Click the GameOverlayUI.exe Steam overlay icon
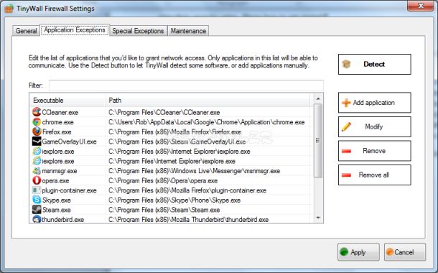This screenshot has width=438, height=273. point(37,142)
